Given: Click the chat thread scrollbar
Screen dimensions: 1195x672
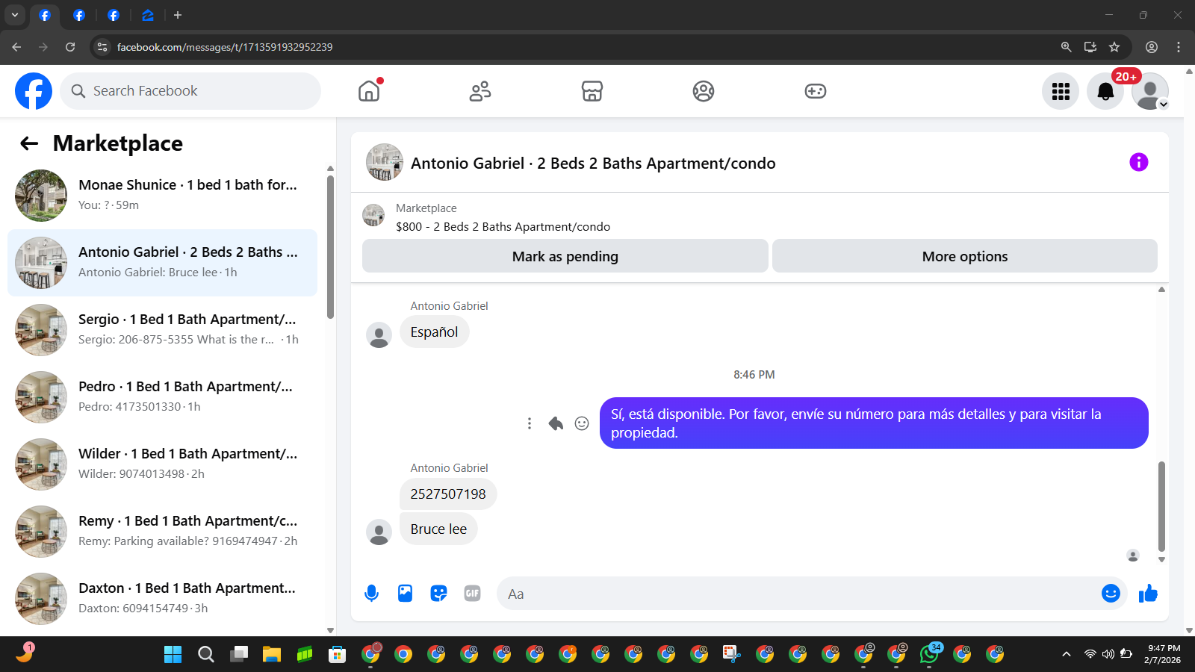Looking at the screenshot, I should click(x=1161, y=505).
